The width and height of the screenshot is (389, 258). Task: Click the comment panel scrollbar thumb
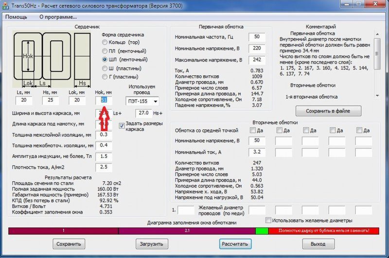coord(377,54)
